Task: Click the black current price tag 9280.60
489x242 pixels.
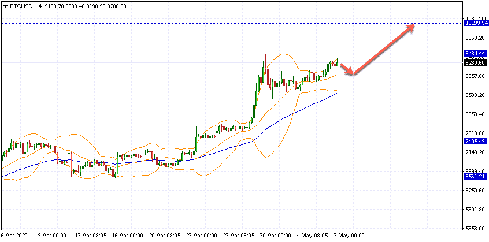Action: (x=476, y=63)
